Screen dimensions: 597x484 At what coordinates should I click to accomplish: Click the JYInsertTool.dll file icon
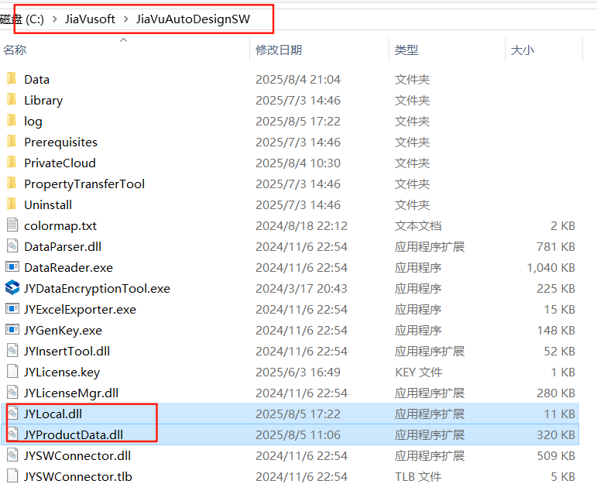[12, 350]
